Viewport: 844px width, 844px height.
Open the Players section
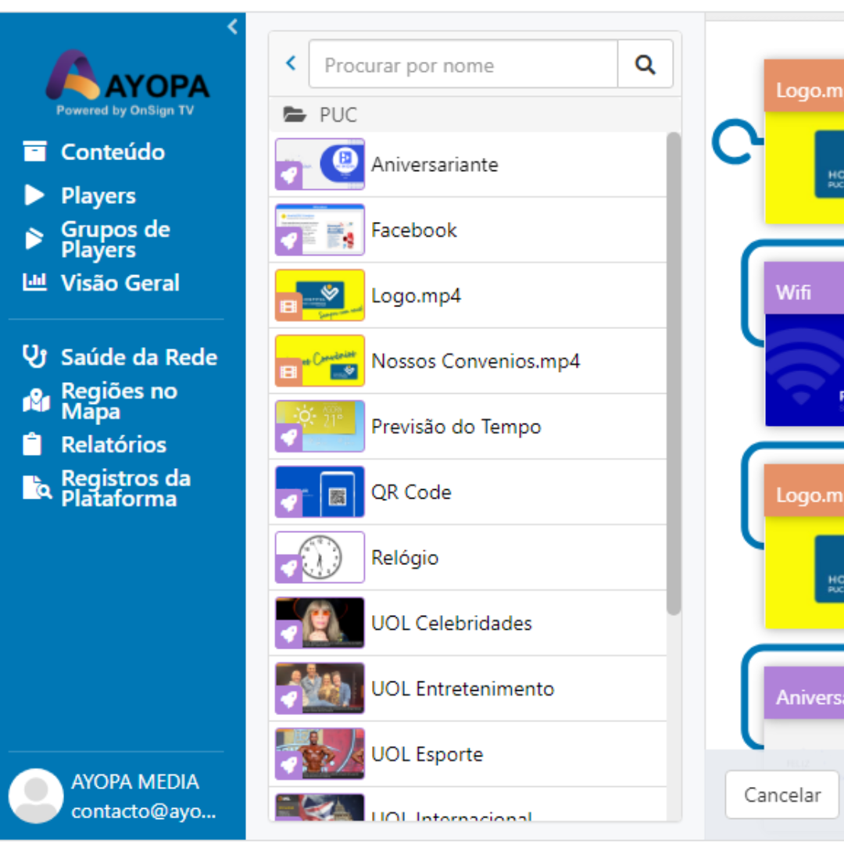click(x=98, y=195)
